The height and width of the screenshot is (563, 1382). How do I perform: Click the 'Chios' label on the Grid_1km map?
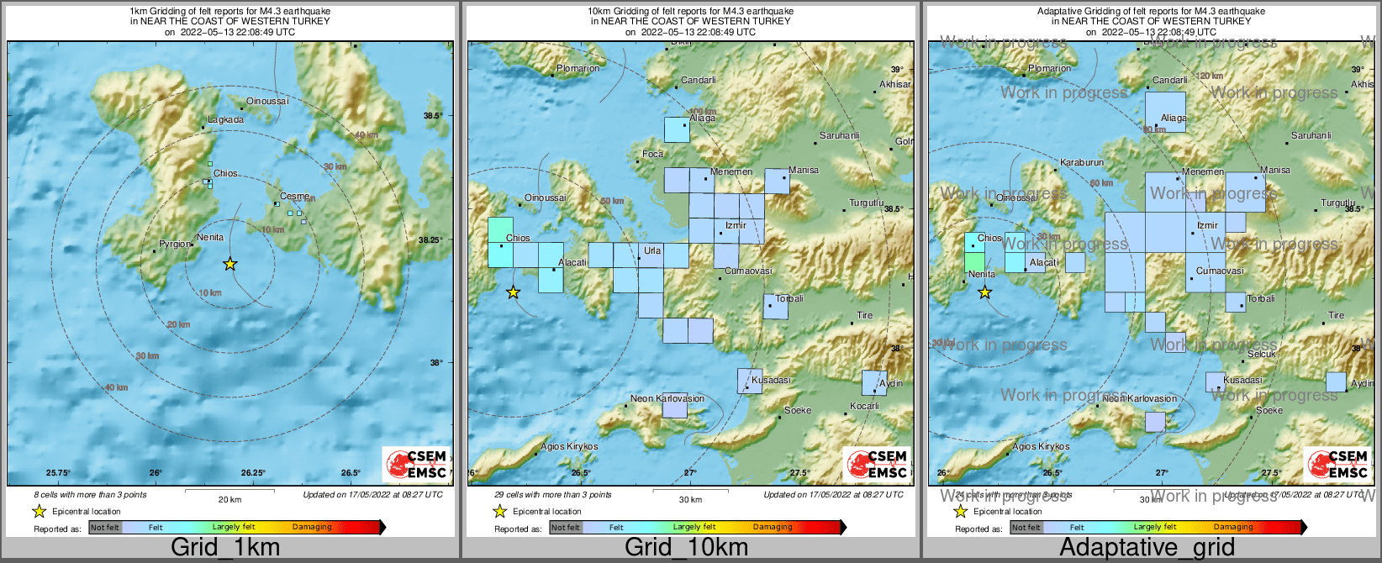pos(225,173)
